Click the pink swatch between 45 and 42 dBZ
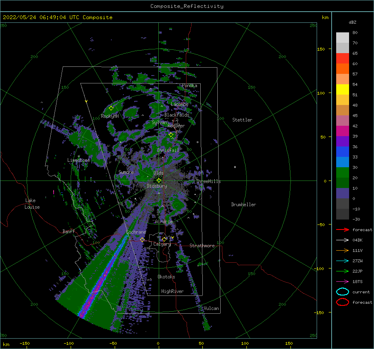The image size is (374, 349). 342,121
